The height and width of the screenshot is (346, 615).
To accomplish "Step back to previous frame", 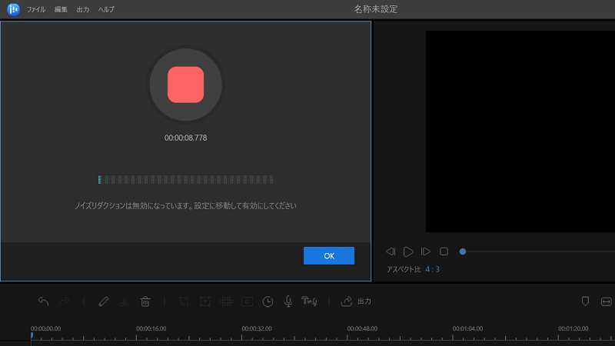I will pyautogui.click(x=391, y=251).
